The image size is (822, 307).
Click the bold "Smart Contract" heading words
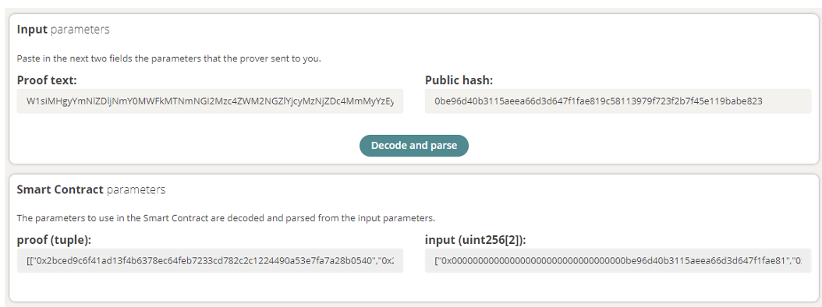point(60,189)
